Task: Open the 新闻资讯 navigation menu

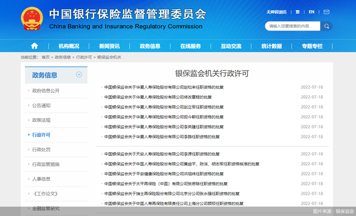Action: coord(109,46)
